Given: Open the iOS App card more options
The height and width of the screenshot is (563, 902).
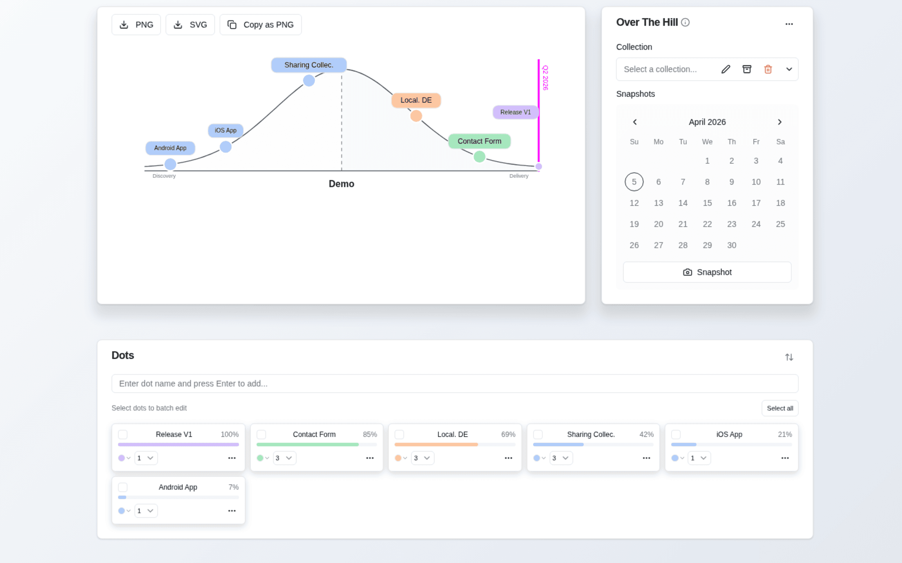Looking at the screenshot, I should tap(785, 458).
